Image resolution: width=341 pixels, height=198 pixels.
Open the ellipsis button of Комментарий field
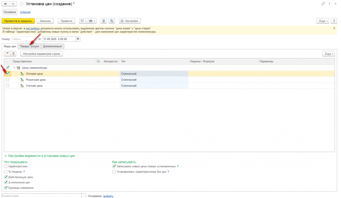tap(84, 196)
